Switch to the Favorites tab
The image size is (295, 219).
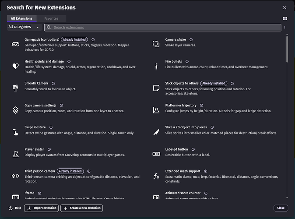(51, 18)
